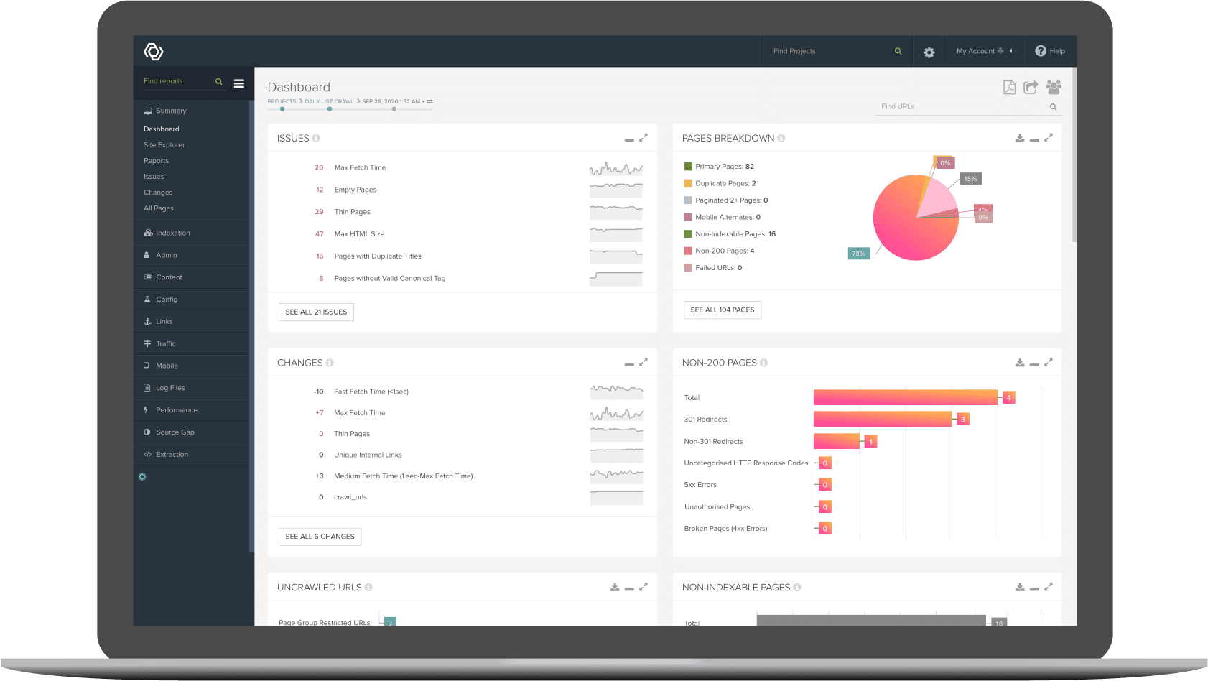The width and height of the screenshot is (1208, 681).
Task: Open the user group icon
Action: tap(1054, 88)
